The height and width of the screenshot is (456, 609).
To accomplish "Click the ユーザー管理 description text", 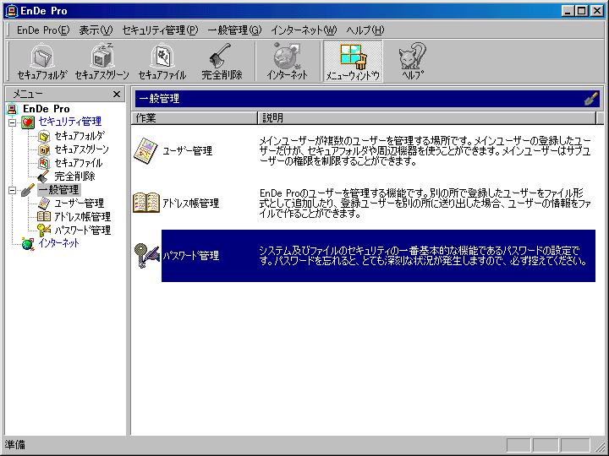I will click(425, 151).
